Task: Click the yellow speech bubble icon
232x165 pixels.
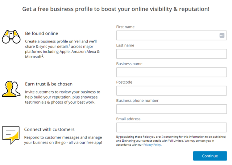Action: click(11, 135)
